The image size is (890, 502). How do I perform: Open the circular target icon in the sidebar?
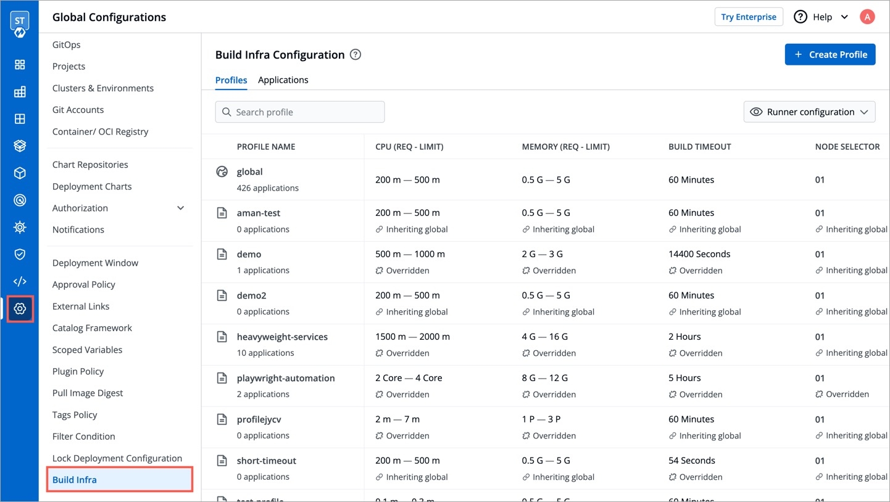point(20,200)
